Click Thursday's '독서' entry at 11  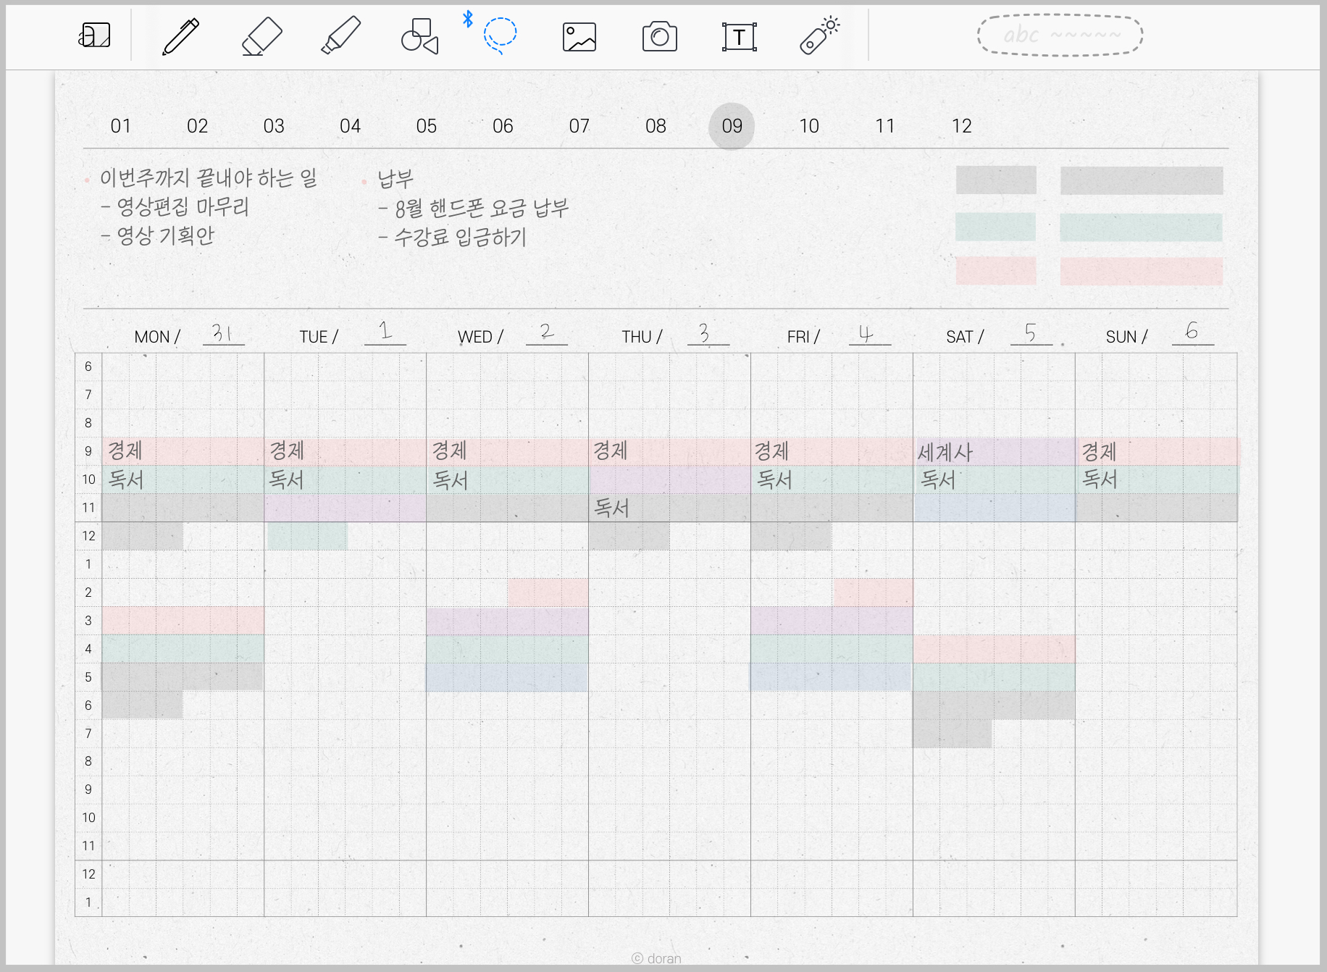[x=611, y=508]
